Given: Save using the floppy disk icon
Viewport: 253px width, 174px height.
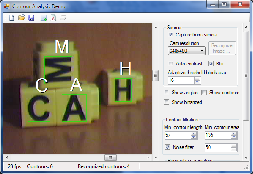Looking at the screenshot, I should 31,18.
